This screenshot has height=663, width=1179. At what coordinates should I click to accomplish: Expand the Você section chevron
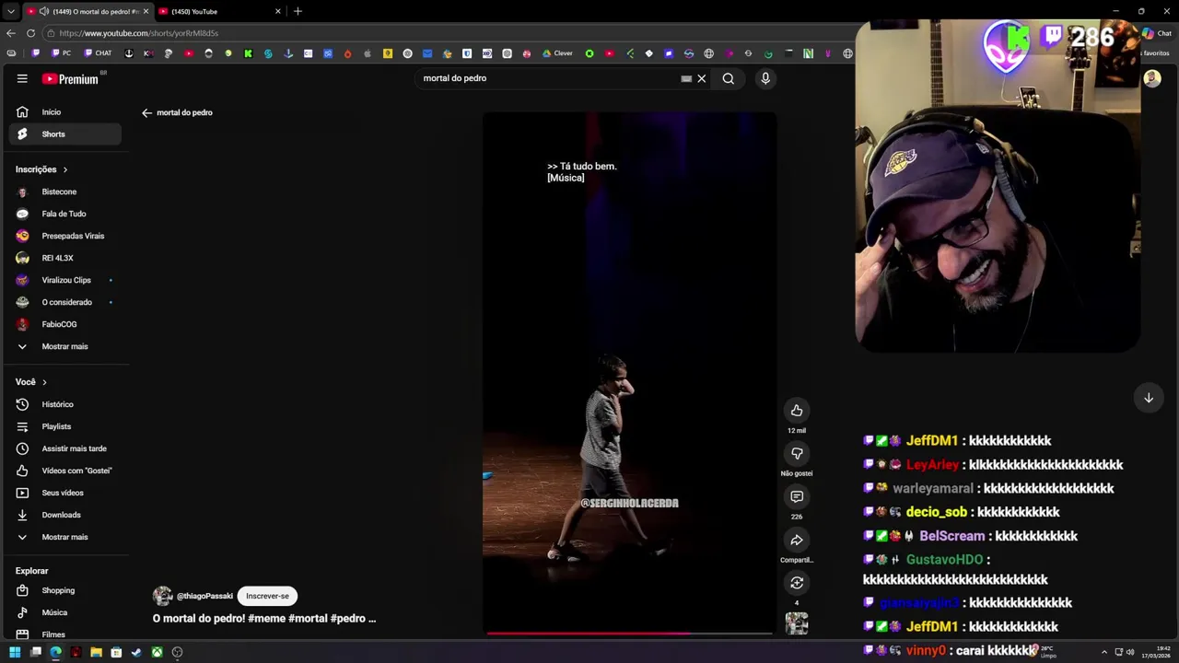tap(44, 382)
